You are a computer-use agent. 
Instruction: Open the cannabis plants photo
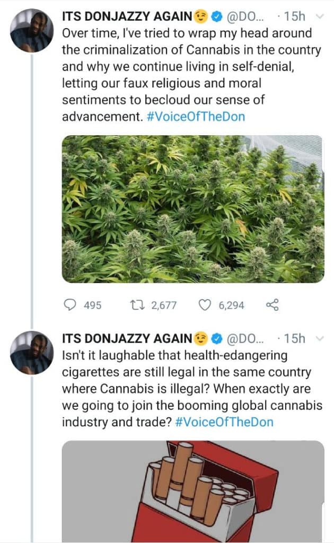coord(193,208)
